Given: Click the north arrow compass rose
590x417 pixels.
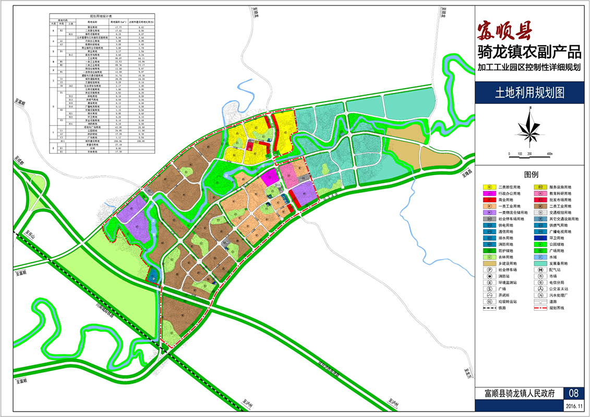Looking at the screenshot, I should click(x=532, y=127).
